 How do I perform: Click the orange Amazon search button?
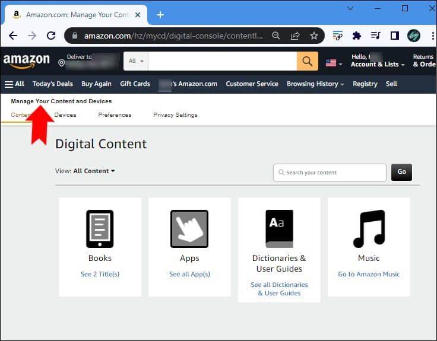click(x=308, y=61)
